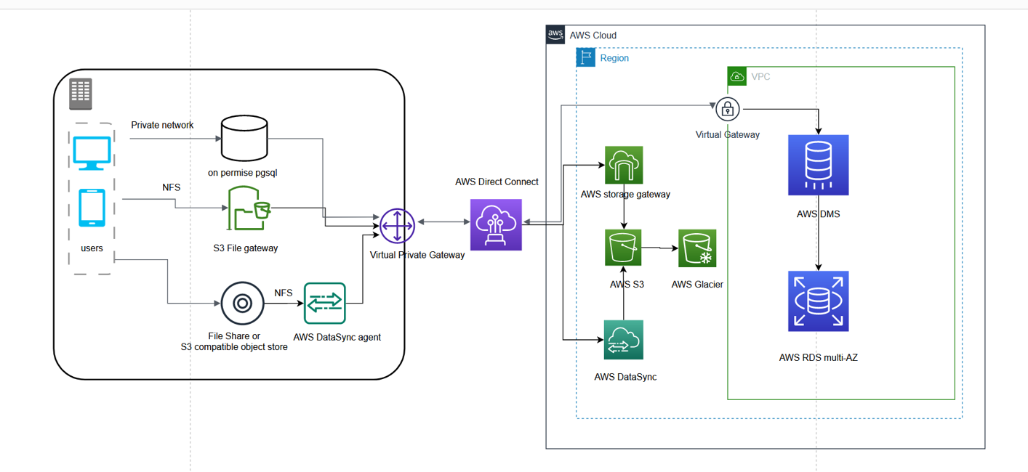Click the File Share object store icon
The width and height of the screenshot is (1028, 472).
pyautogui.click(x=242, y=304)
